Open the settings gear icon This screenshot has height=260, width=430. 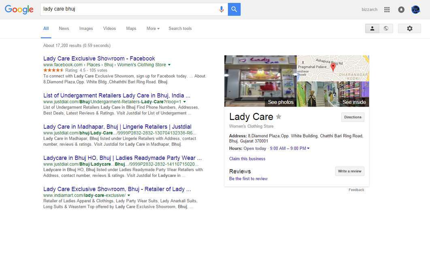coord(409,28)
